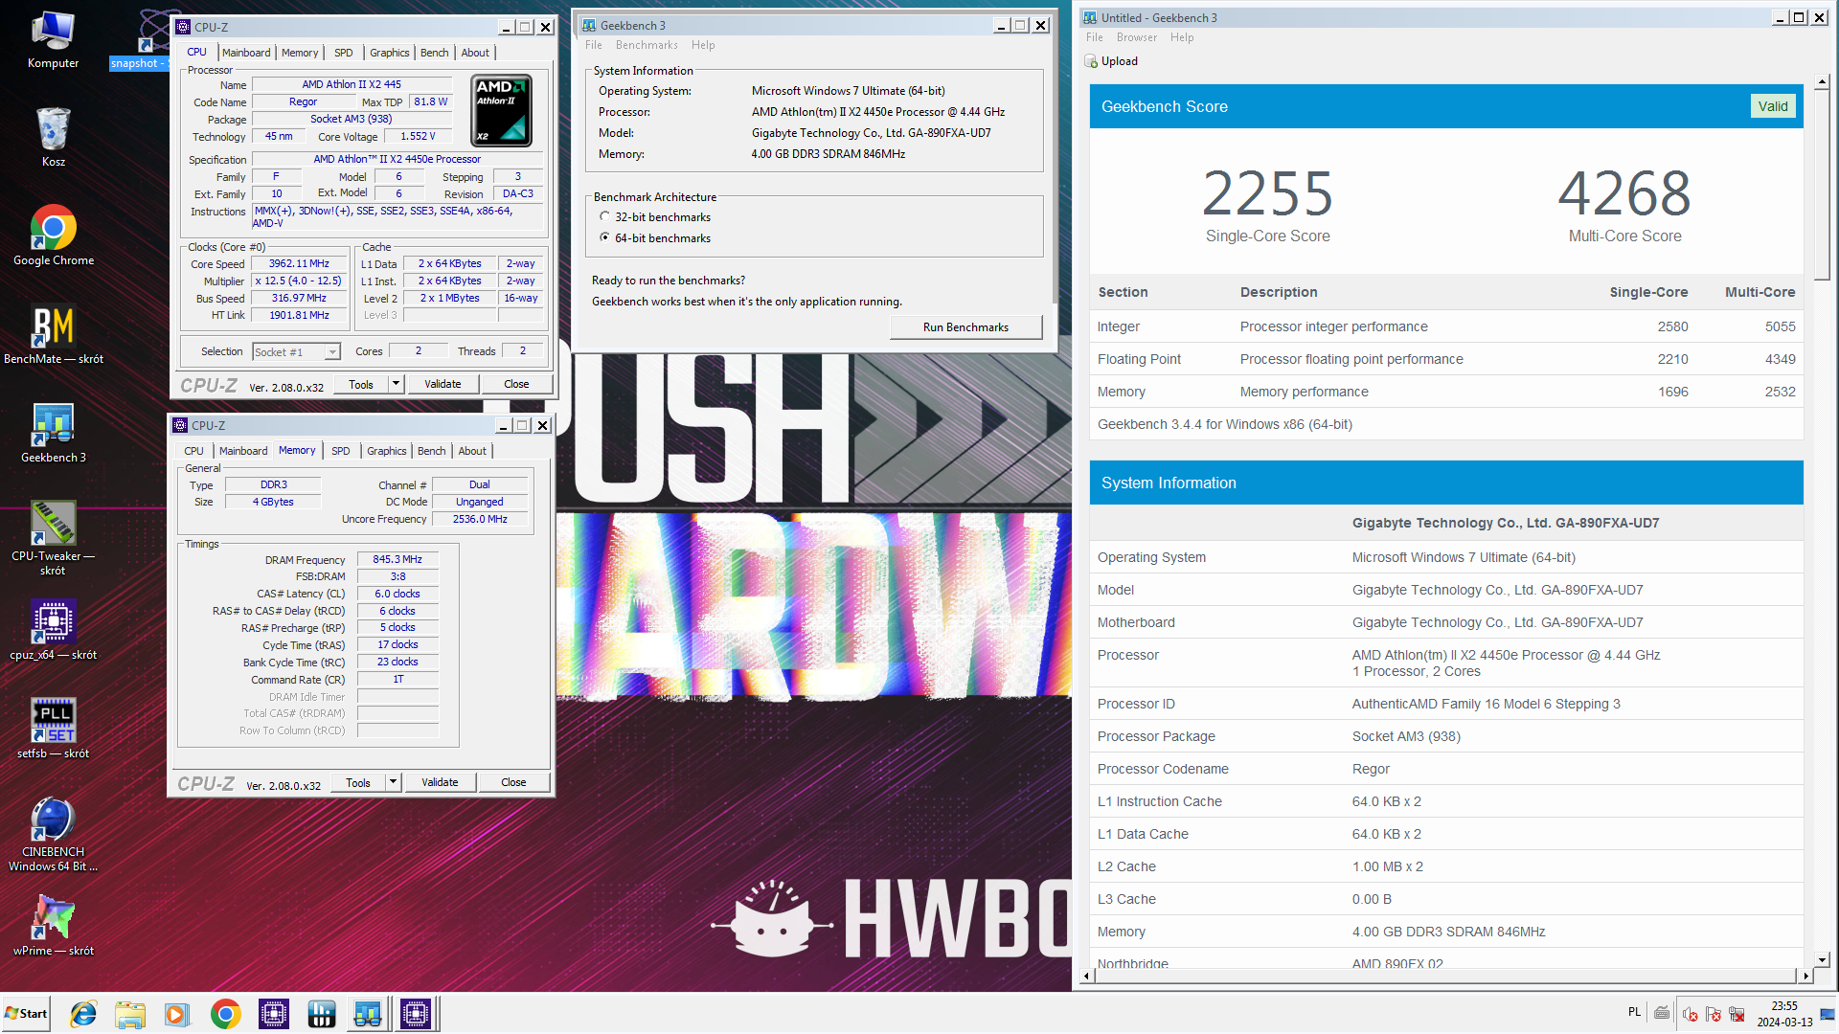Open Graphics tab in top CPU-Z window
1839x1034 pixels.
tap(390, 53)
